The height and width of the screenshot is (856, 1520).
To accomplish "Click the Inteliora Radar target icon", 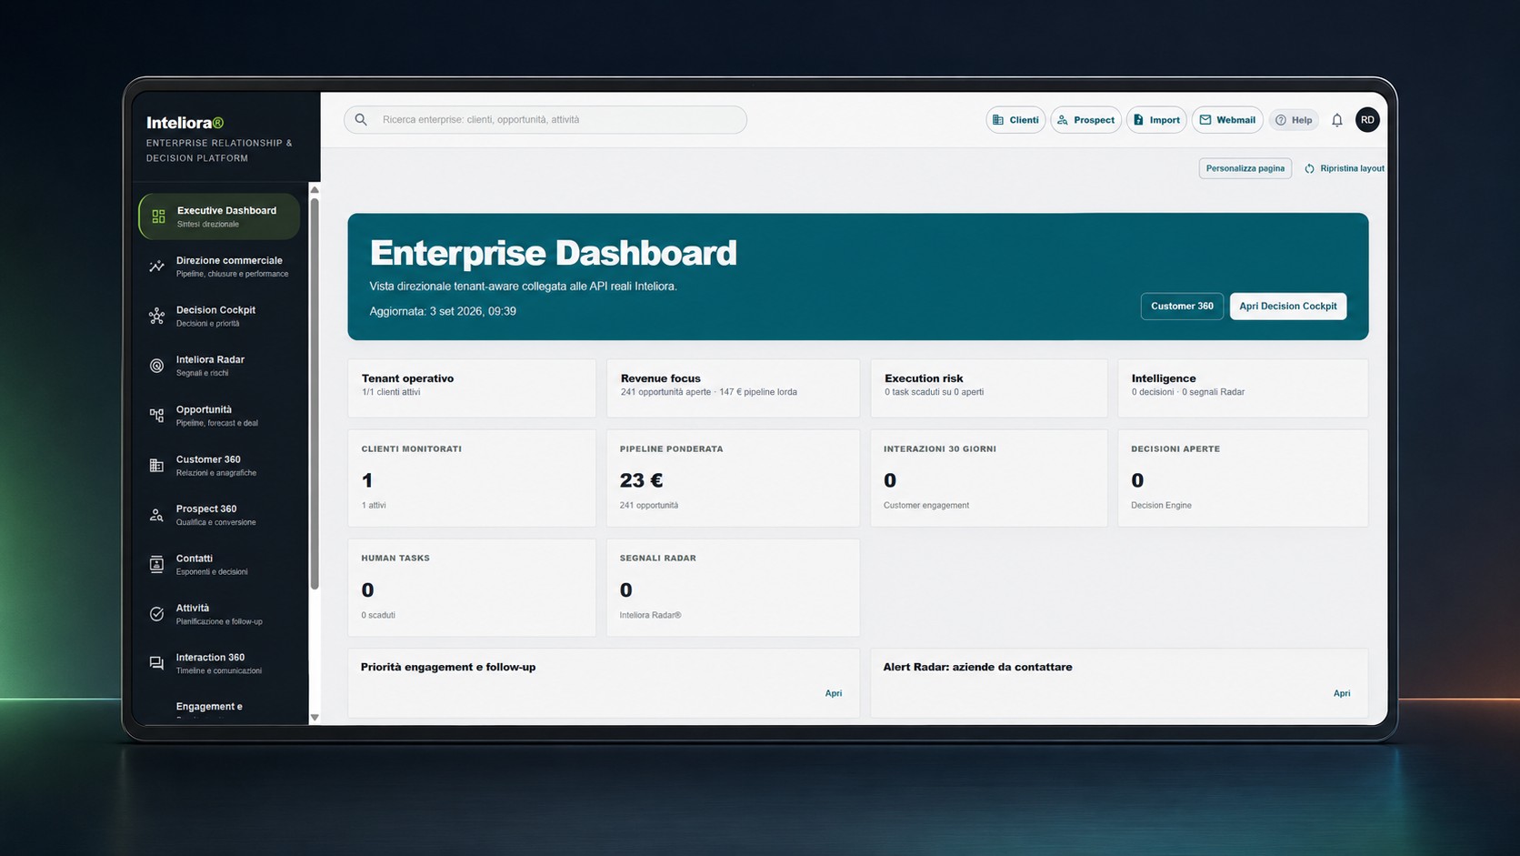I will pyautogui.click(x=156, y=366).
